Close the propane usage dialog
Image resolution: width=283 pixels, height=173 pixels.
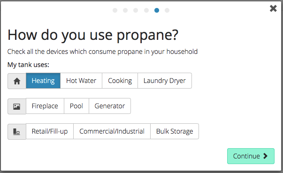(273, 8)
